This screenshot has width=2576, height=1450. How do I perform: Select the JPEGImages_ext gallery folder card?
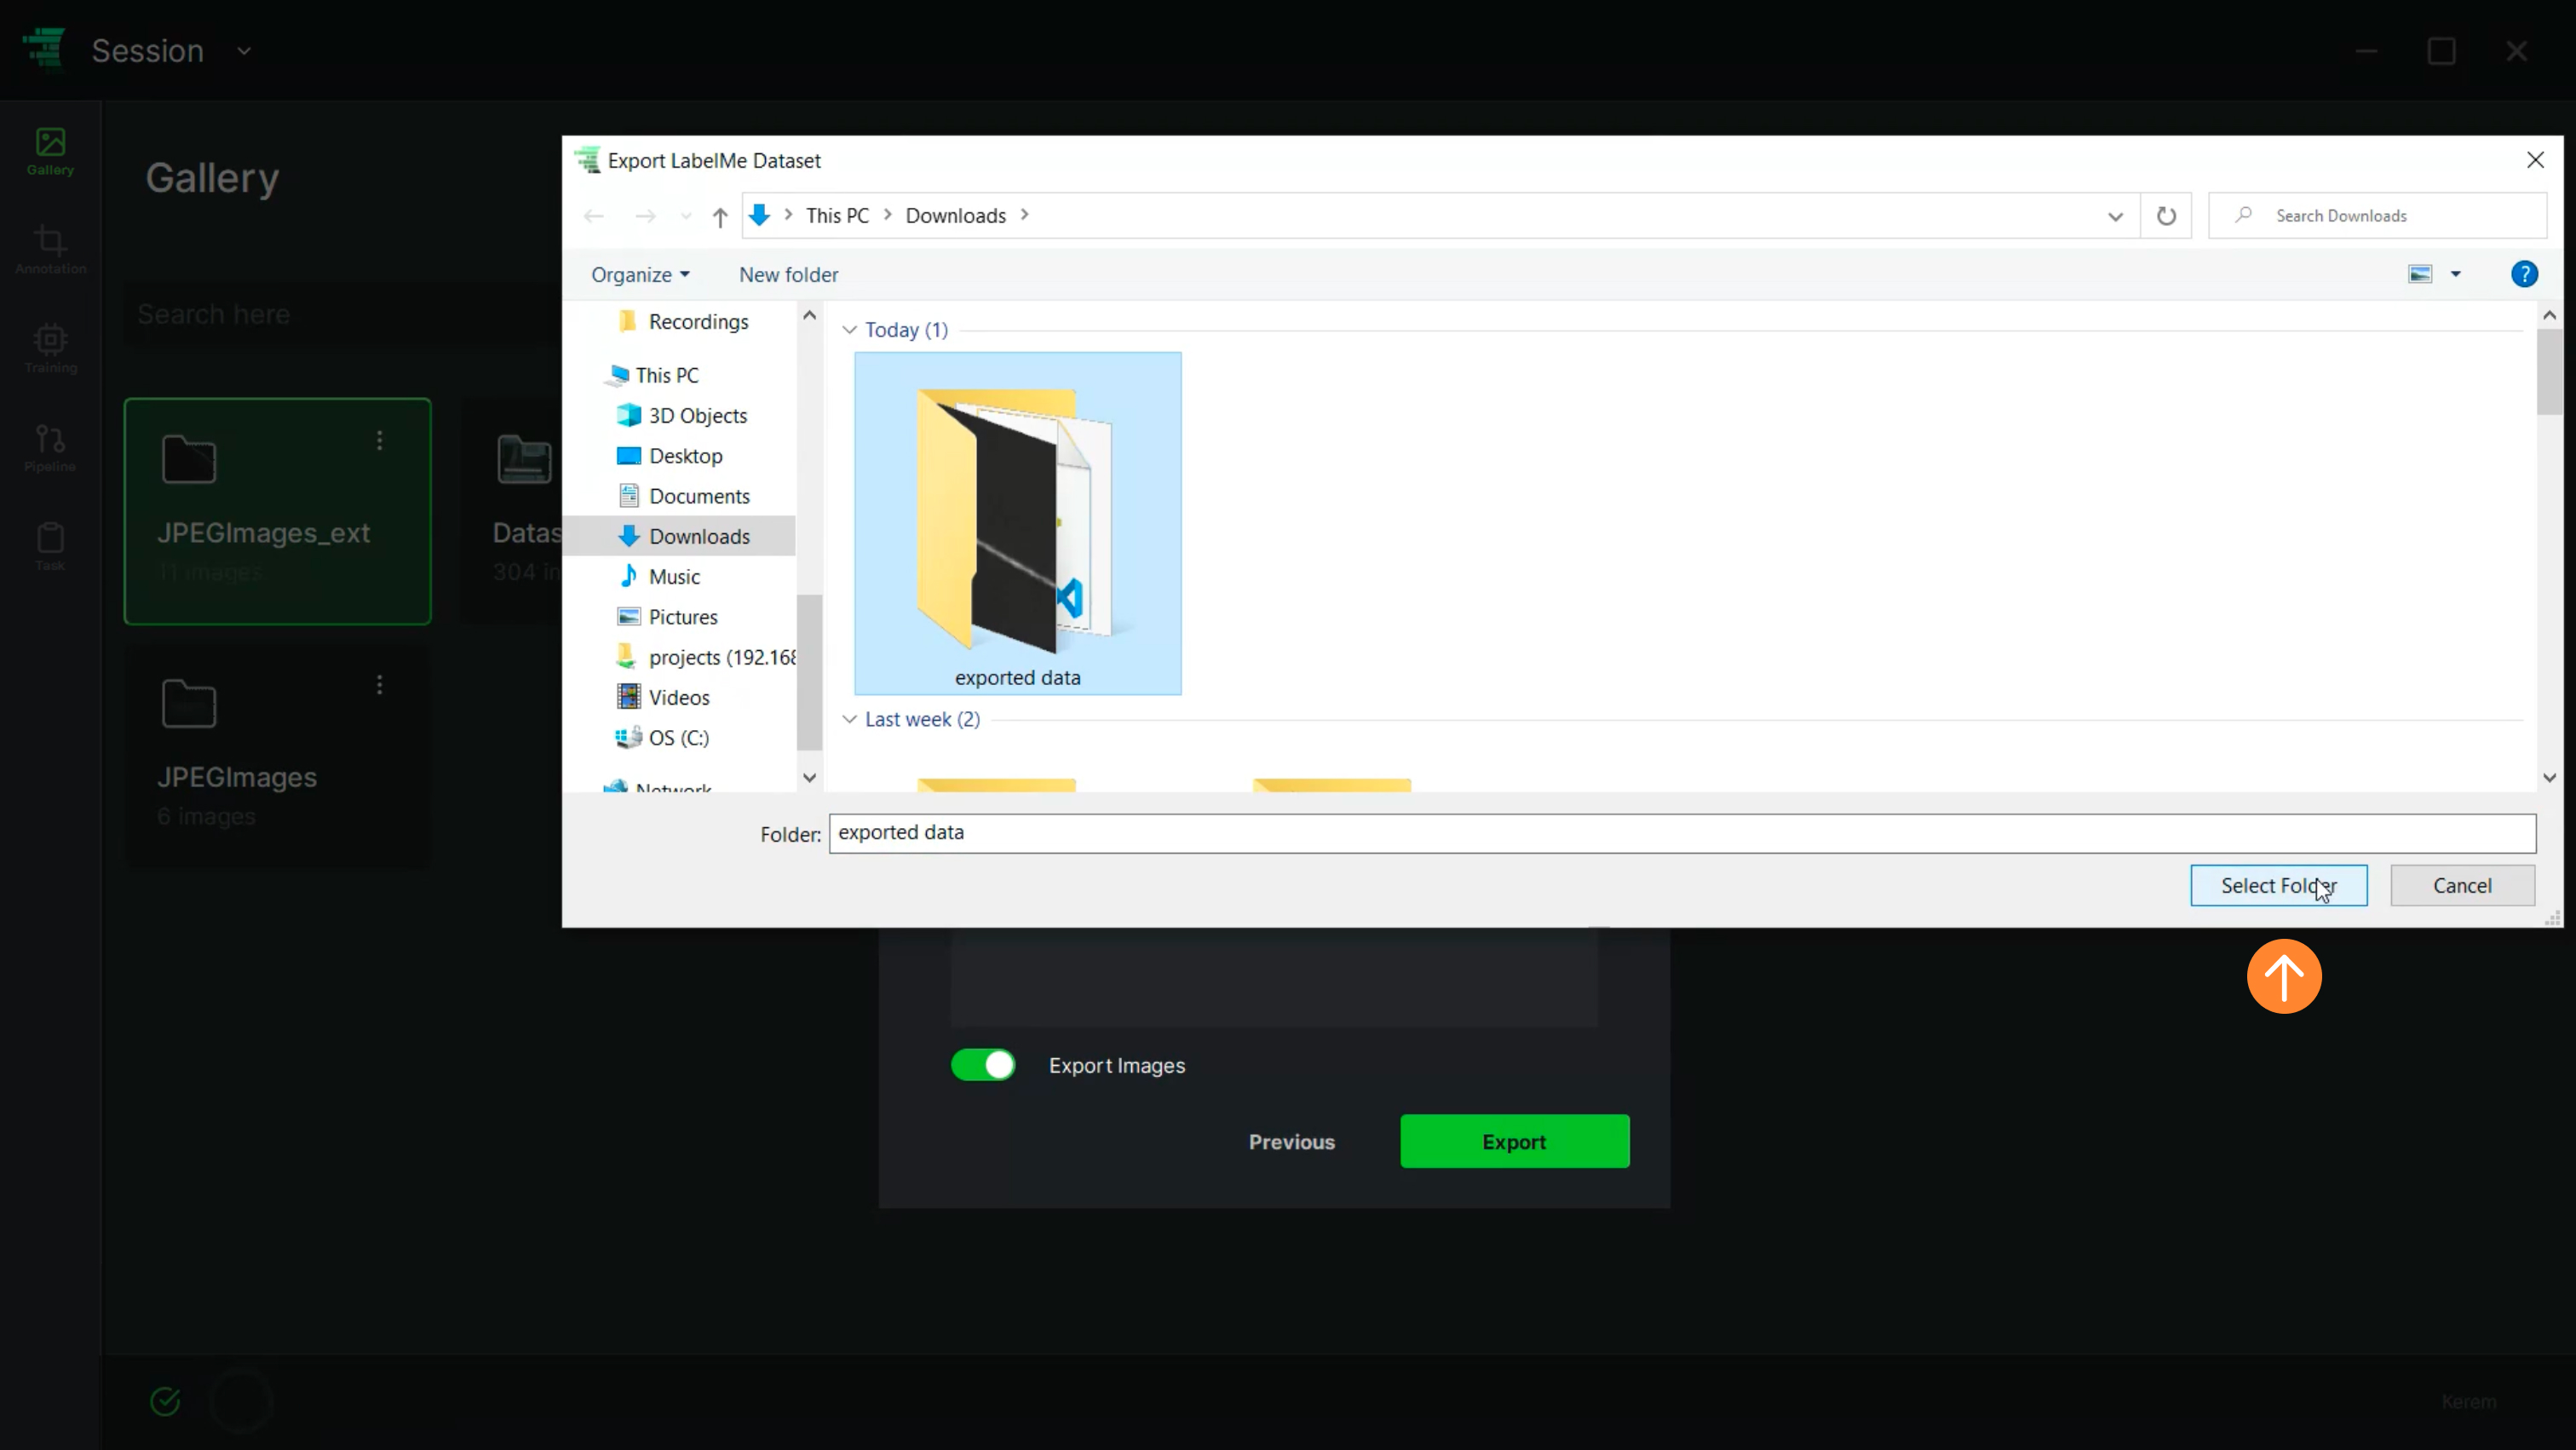coord(277,511)
